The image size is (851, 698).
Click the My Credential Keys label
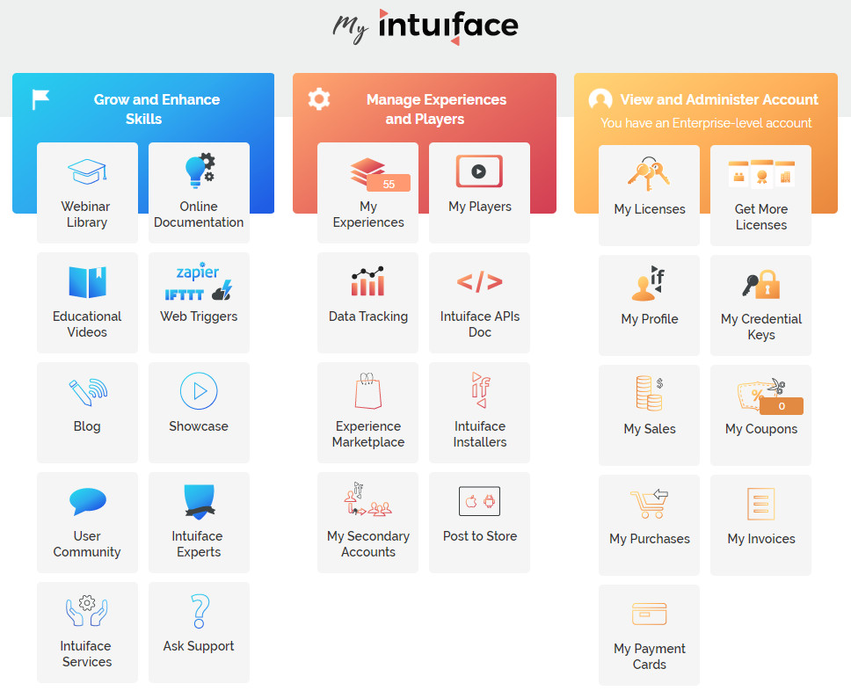tap(761, 327)
